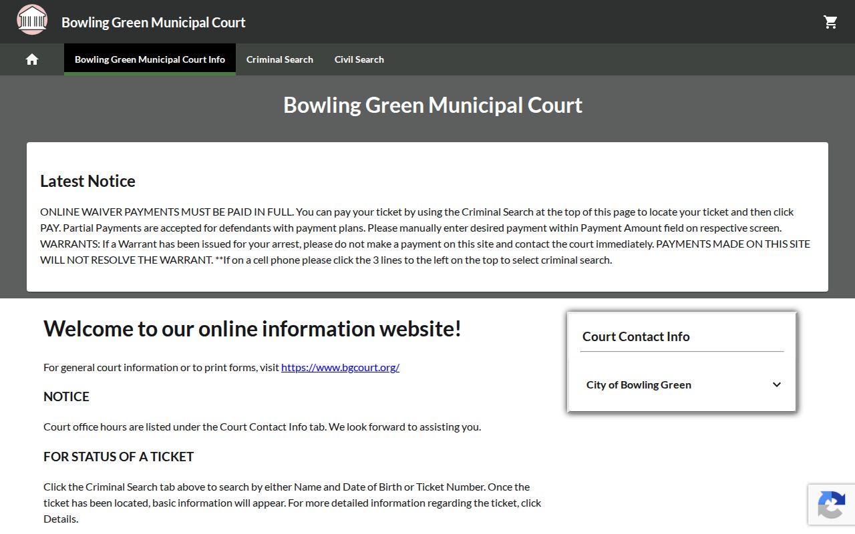Click the large Bowling Green Municipal Court banner title

click(433, 105)
